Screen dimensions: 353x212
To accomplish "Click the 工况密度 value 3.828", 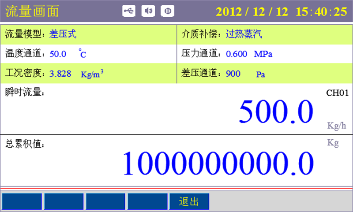I will point(60,74).
